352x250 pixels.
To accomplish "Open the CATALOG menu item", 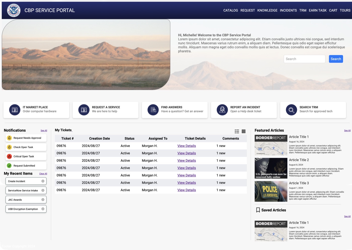I will tap(231, 10).
